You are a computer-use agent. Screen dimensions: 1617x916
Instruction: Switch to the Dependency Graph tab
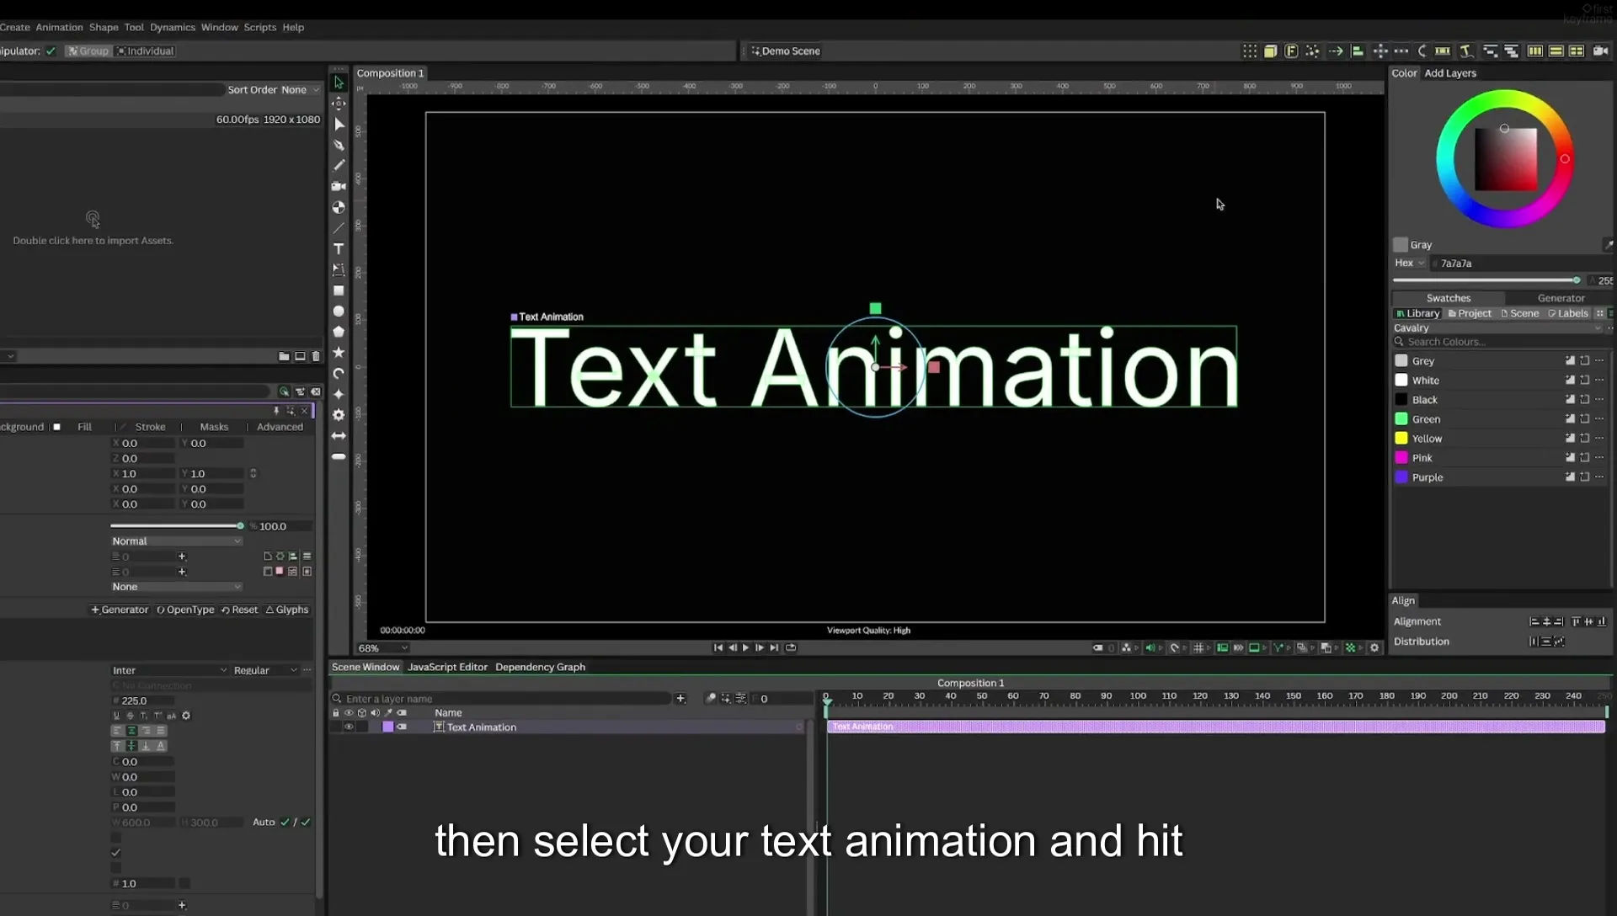click(540, 667)
